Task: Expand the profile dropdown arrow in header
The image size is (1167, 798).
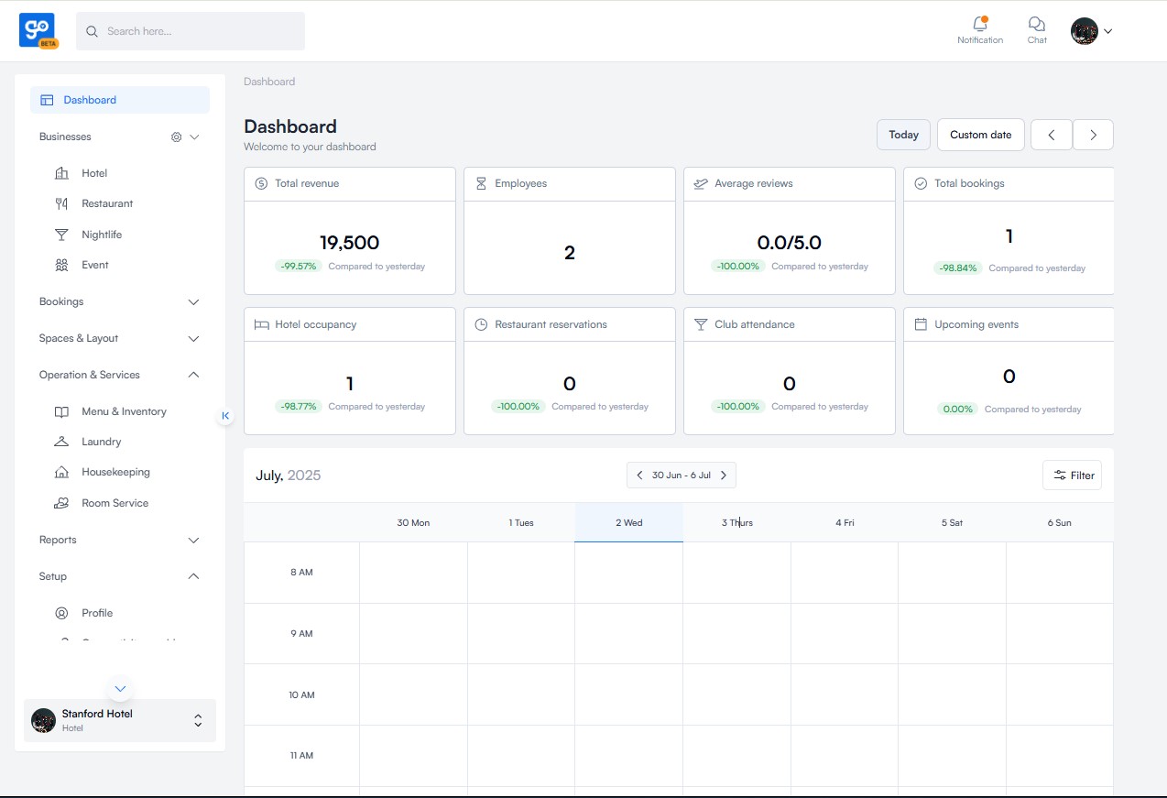Action: pyautogui.click(x=1108, y=31)
